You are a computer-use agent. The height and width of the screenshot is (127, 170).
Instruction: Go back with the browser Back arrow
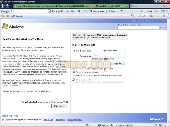pos(3,6)
